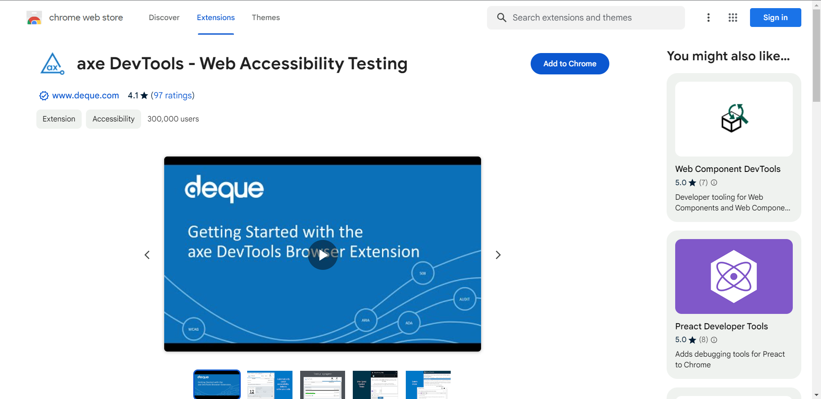Click the verified publisher badge icon
The height and width of the screenshot is (399, 821).
coord(43,96)
